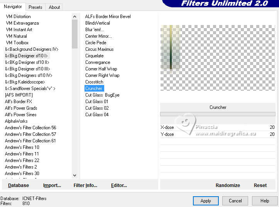Switch to the Navigator tab

[x=13, y=7]
